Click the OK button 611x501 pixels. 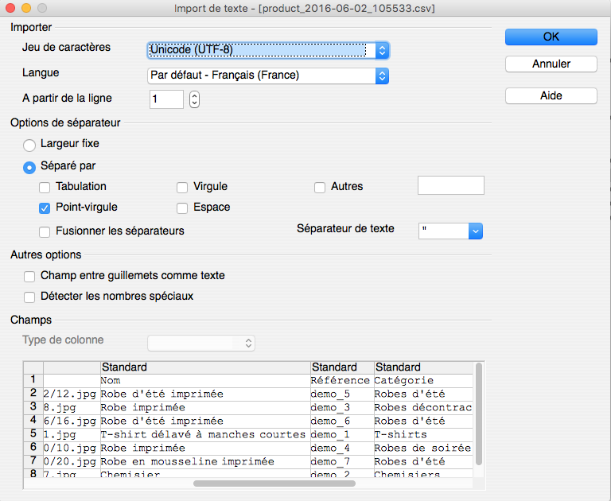(x=551, y=37)
